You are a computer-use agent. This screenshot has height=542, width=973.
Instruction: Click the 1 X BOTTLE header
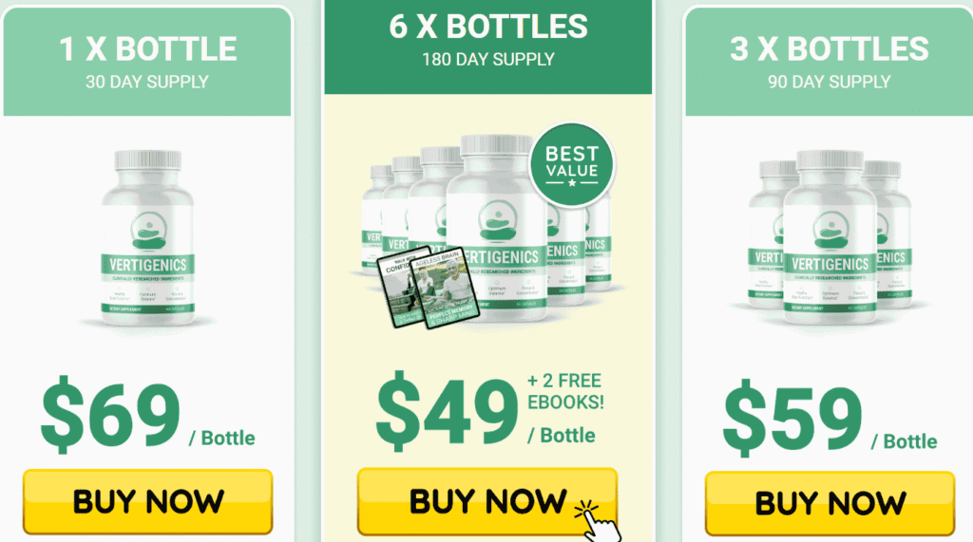pyautogui.click(x=147, y=49)
